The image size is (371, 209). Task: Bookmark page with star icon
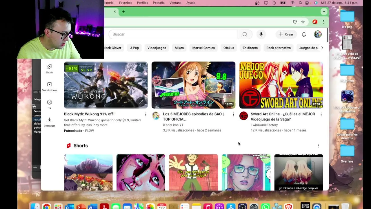point(303,22)
